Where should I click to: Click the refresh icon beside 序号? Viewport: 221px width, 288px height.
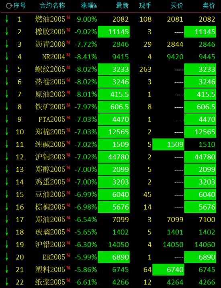[x=8, y=6]
